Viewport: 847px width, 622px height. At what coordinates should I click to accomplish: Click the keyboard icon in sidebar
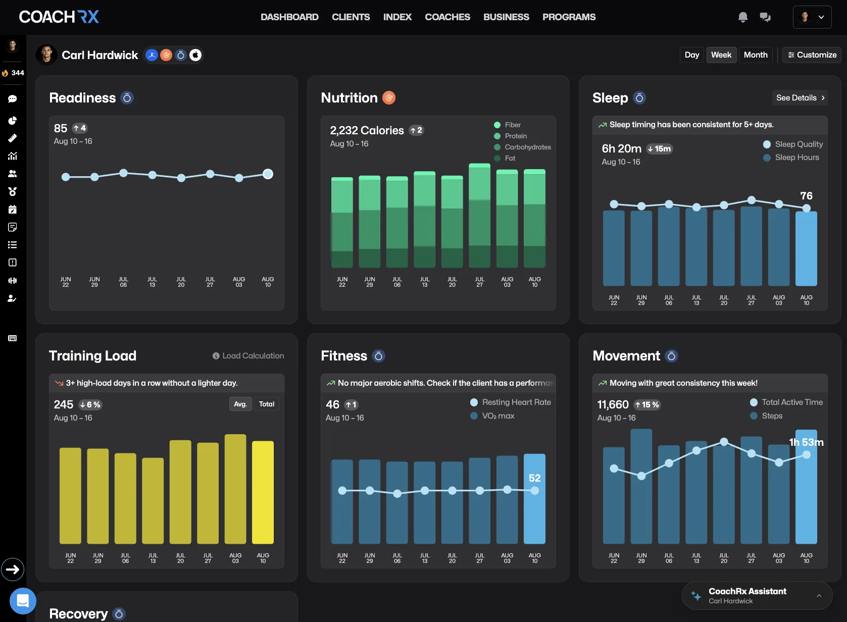click(13, 338)
